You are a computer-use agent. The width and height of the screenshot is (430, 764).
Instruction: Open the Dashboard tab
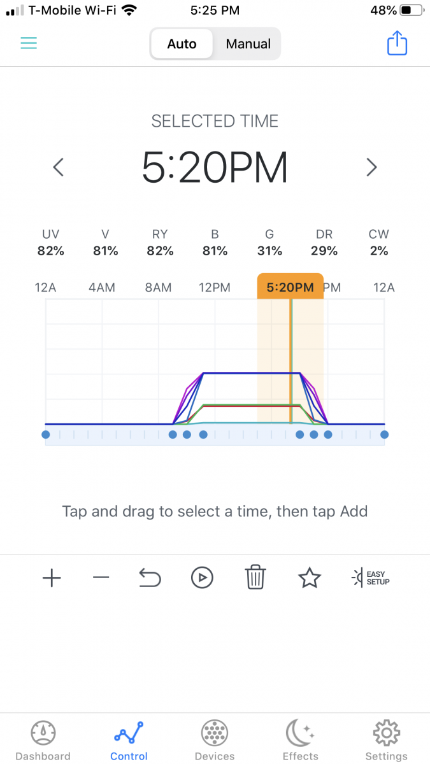pyautogui.click(x=43, y=740)
